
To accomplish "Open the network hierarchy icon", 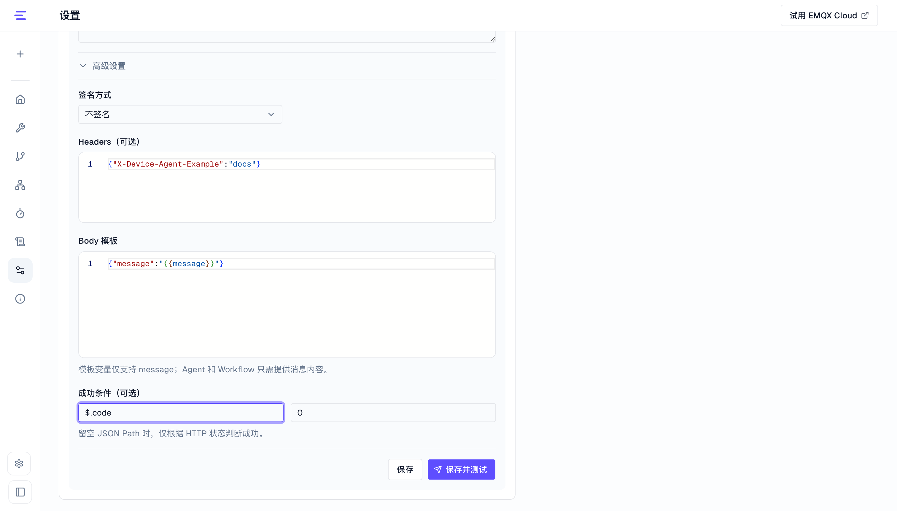I will pos(20,185).
